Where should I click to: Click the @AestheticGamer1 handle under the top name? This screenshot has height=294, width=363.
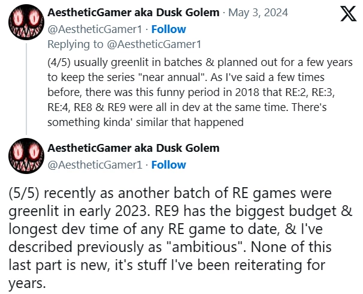pos(78,29)
